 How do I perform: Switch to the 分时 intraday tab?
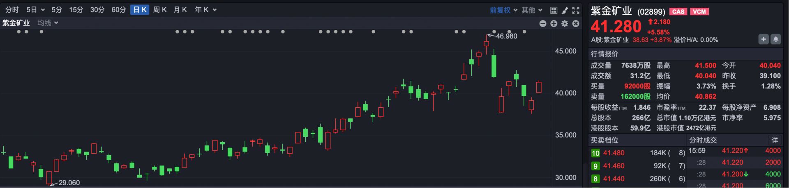pos(12,10)
